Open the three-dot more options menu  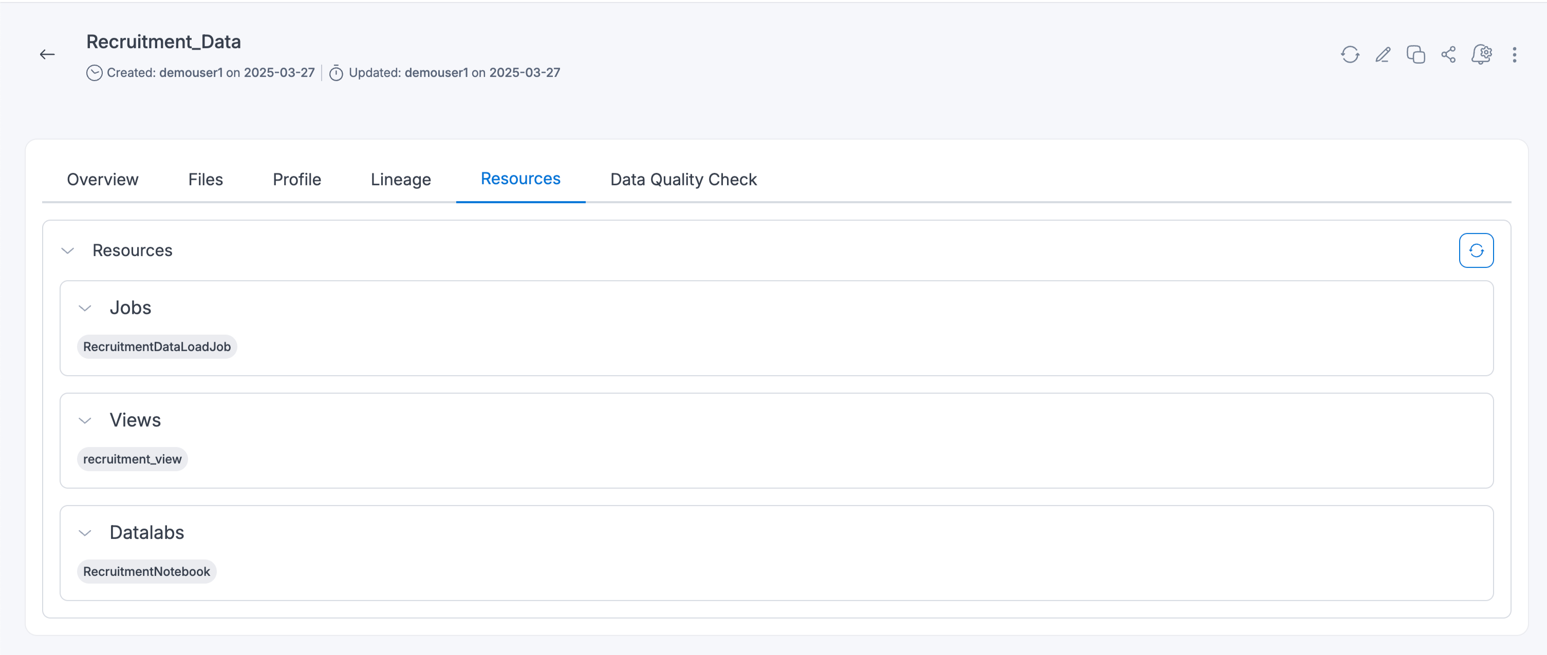[x=1514, y=54]
